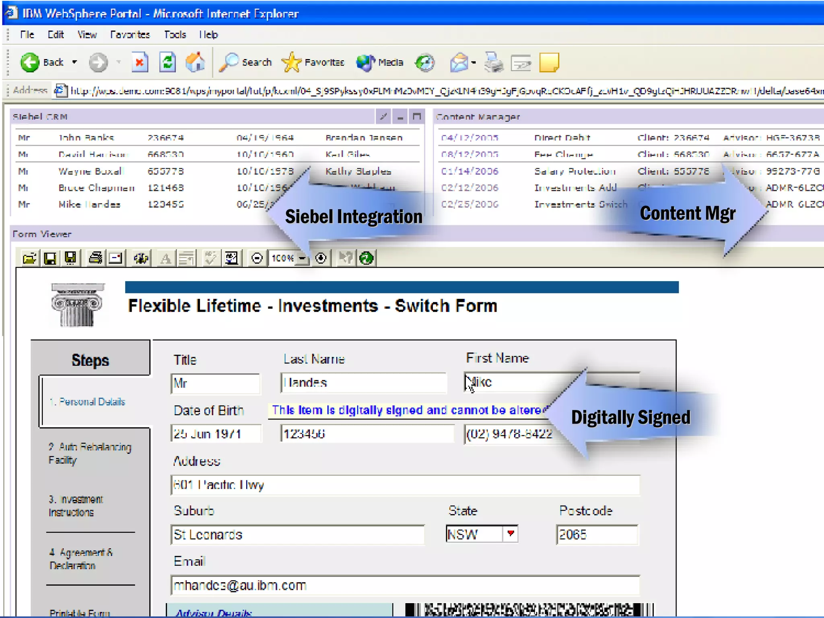Expand the Mail button dropdown arrow
The width and height of the screenshot is (824, 618).
474,62
